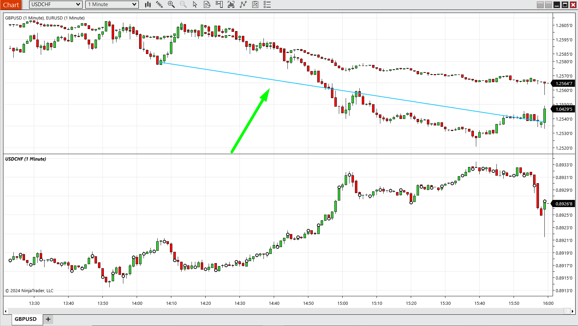Expand the 1 Minute interval dropdown
Image resolution: width=578 pixels, height=326 pixels.
[x=134, y=4]
